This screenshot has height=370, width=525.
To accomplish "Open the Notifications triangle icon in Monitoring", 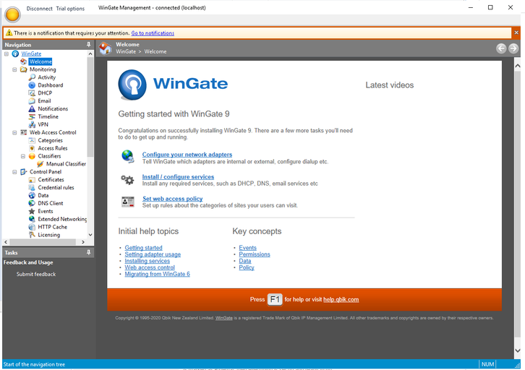I will 32,108.
